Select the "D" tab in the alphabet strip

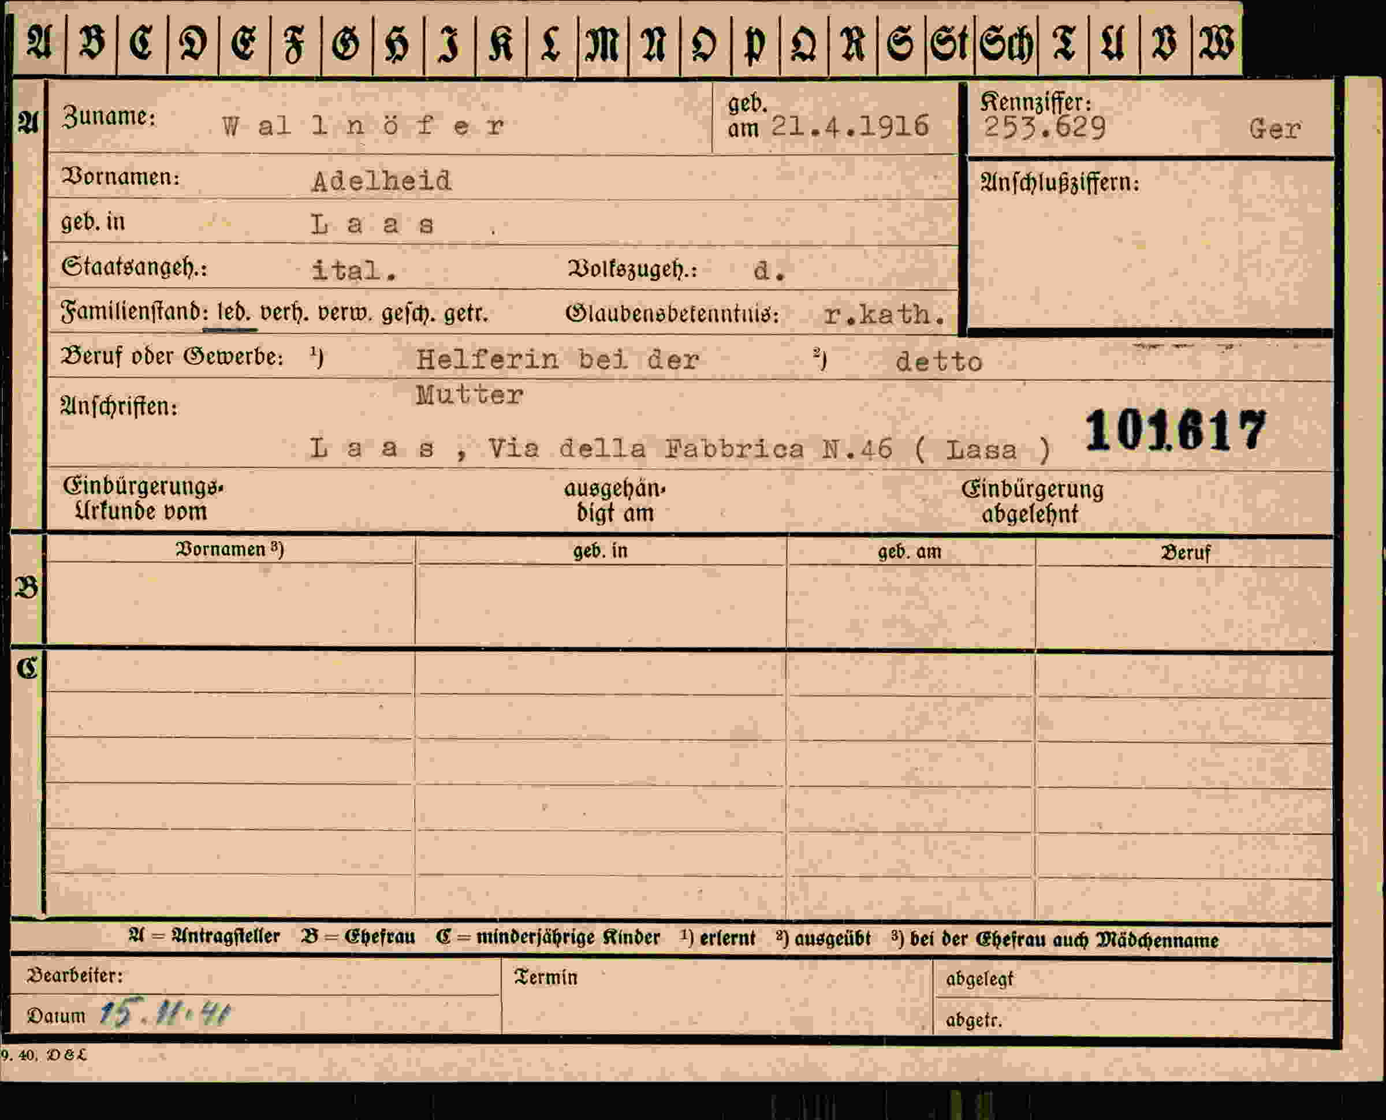click(193, 43)
